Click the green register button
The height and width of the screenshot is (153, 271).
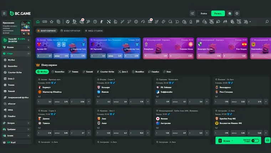(218, 14)
